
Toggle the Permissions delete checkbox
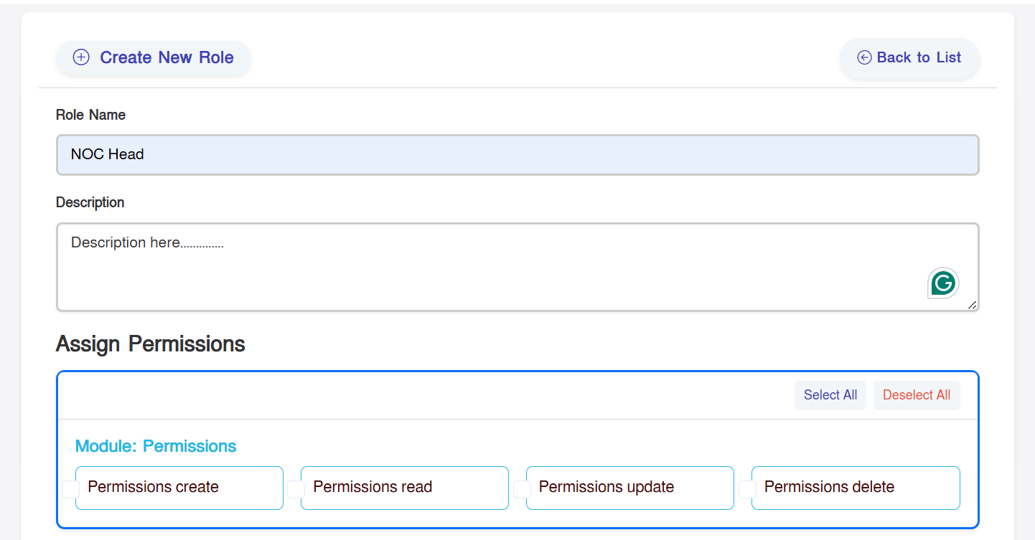coord(747,489)
